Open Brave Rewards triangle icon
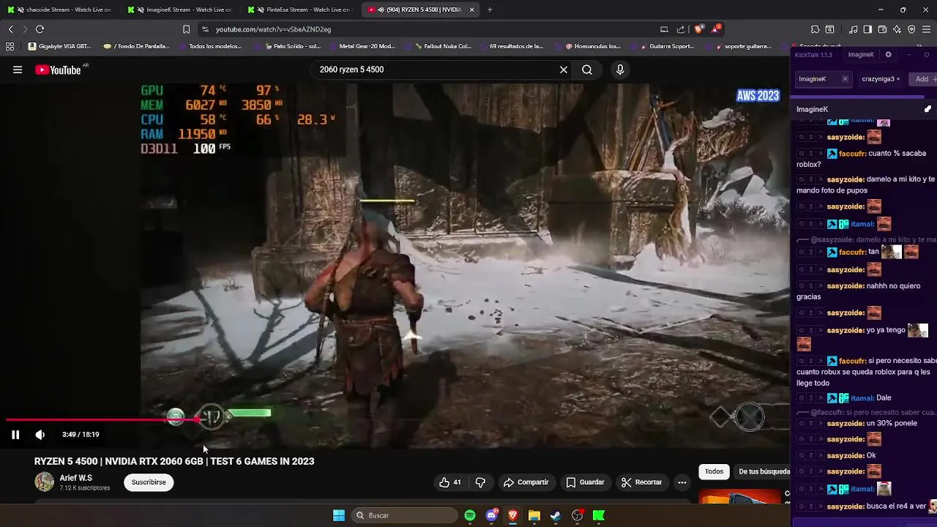 (715, 29)
